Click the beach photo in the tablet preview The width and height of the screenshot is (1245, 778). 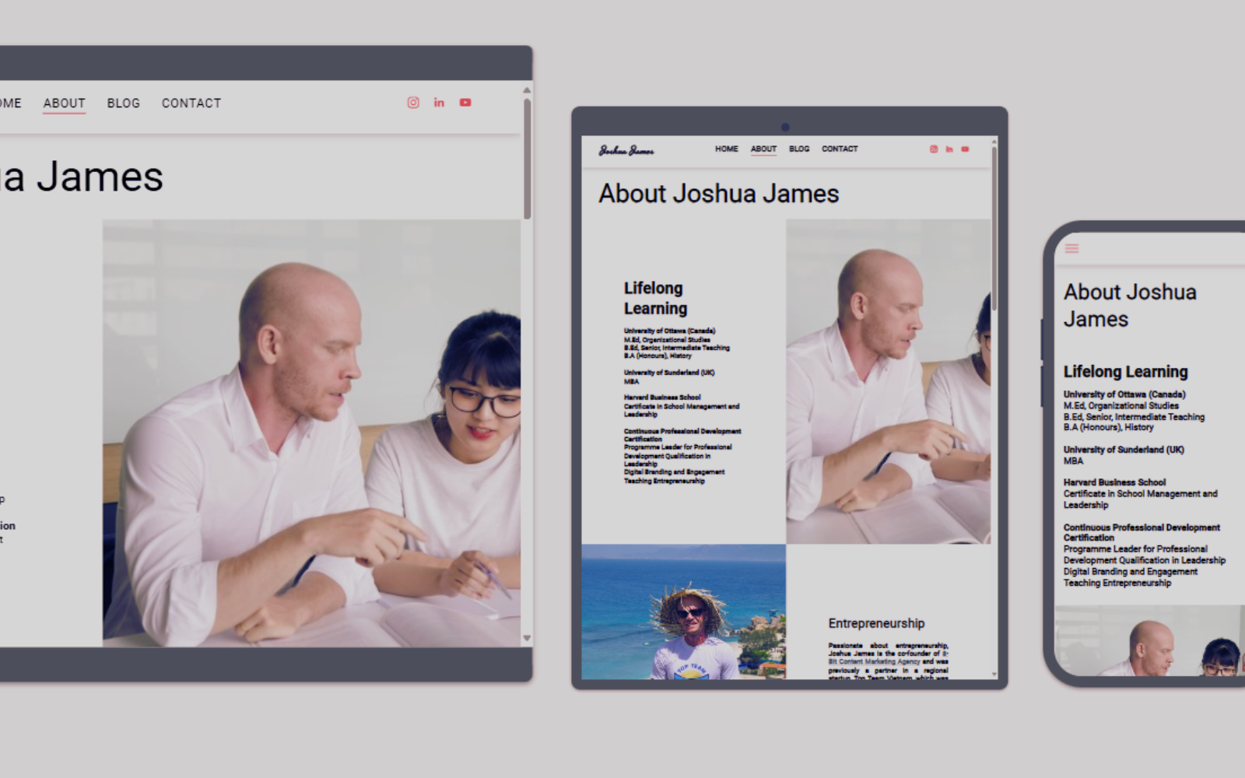pos(683,612)
